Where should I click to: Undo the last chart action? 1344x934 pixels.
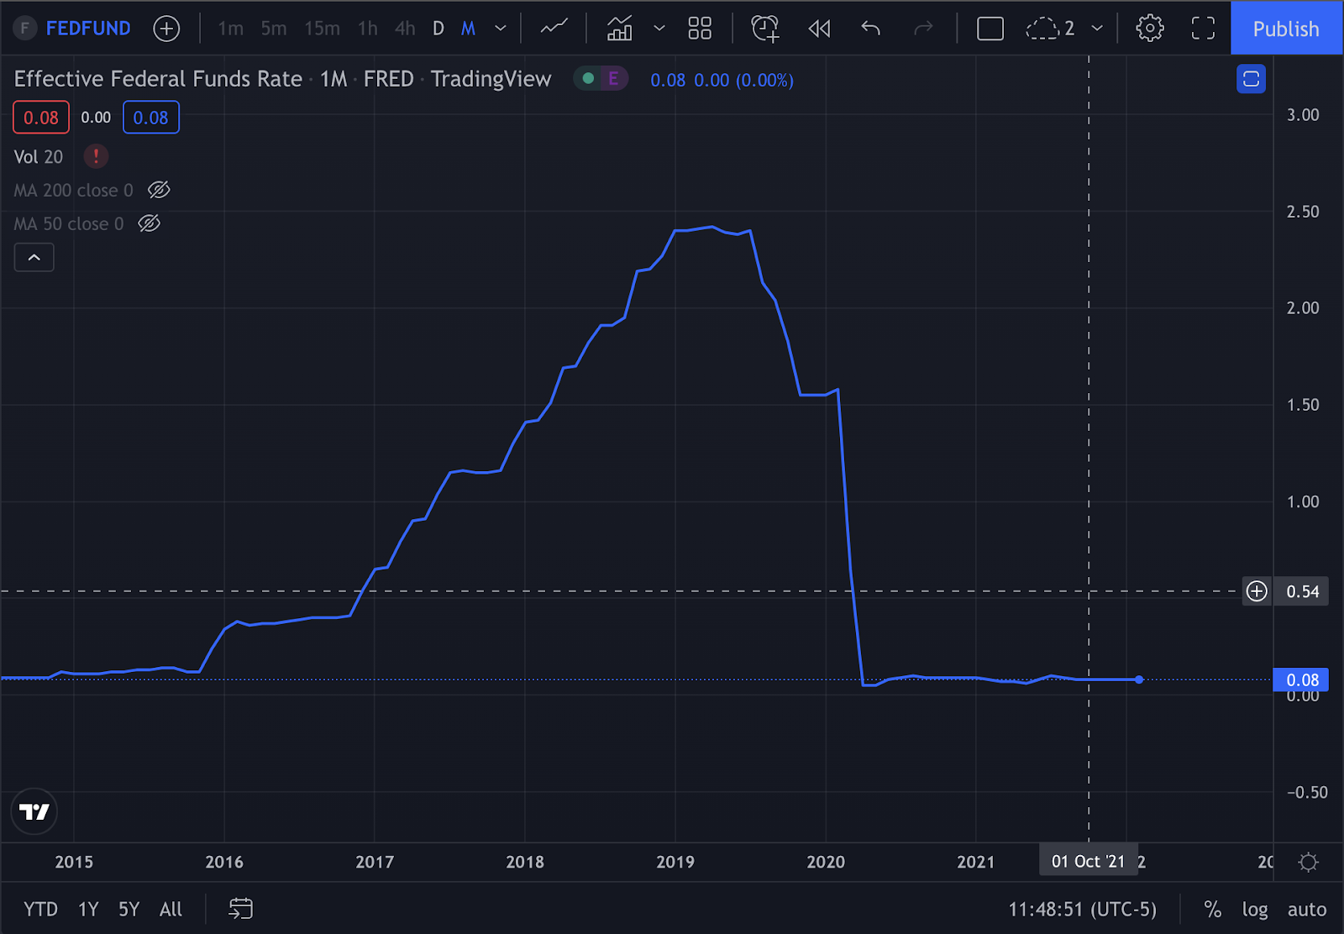[871, 29]
